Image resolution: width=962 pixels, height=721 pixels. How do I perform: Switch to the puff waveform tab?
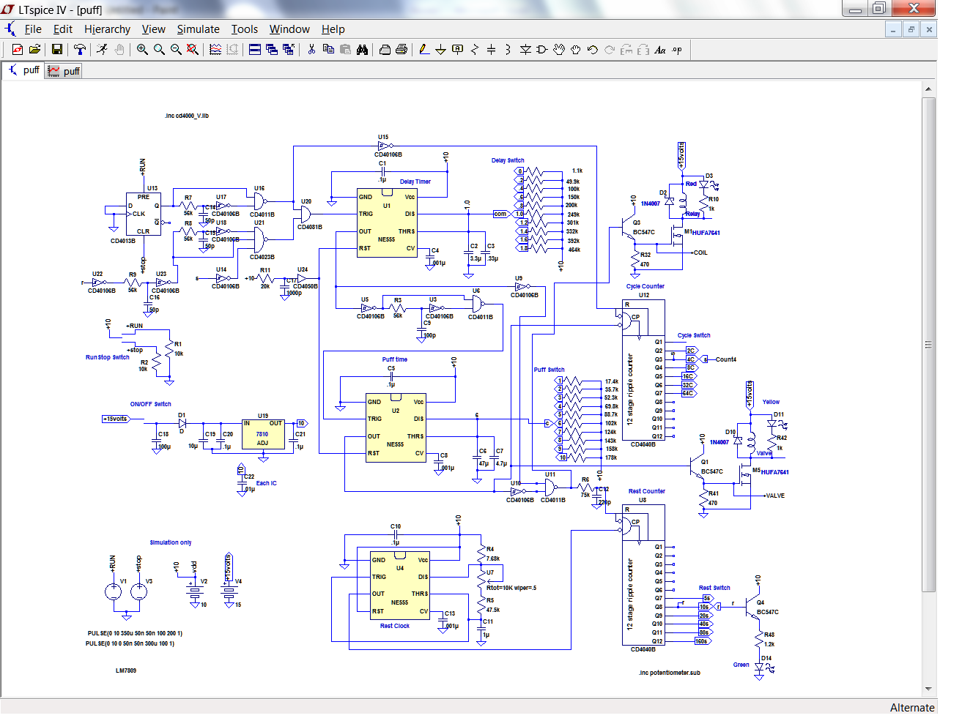63,71
